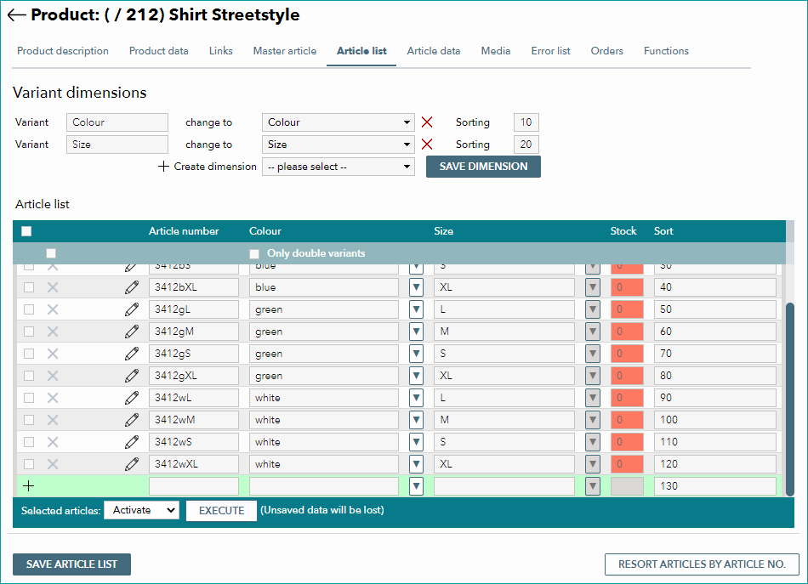
Task: Click SAVE ARTICLE LIST button
Action: click(71, 564)
